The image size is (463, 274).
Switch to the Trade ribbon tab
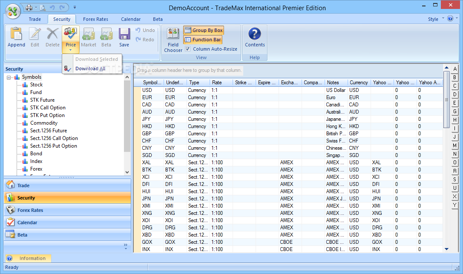tap(35, 19)
